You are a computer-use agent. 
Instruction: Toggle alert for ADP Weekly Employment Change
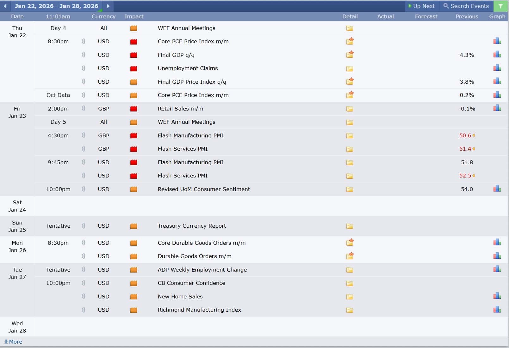click(x=83, y=269)
